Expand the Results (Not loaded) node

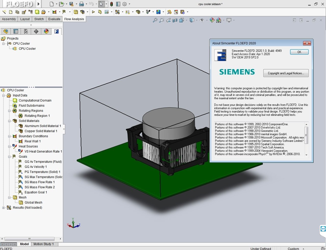click(4, 208)
